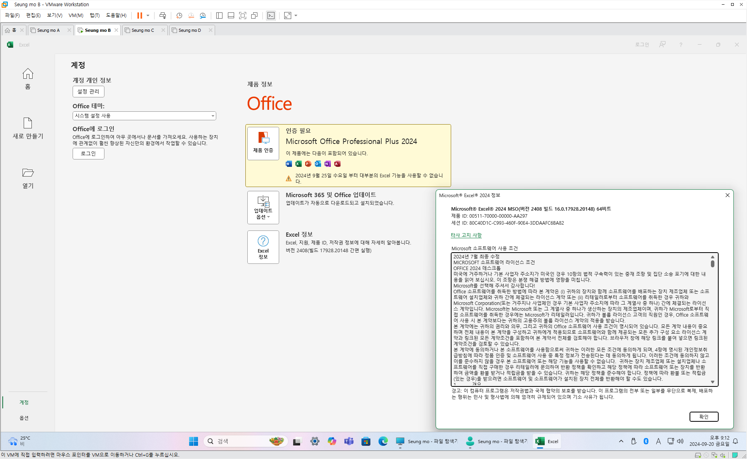Image resolution: width=747 pixels, height=459 pixels.
Task: Select 옵션 Options in the sidebar
Action: [24, 418]
